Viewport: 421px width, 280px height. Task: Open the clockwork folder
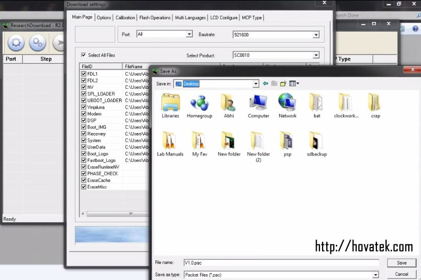point(346,103)
